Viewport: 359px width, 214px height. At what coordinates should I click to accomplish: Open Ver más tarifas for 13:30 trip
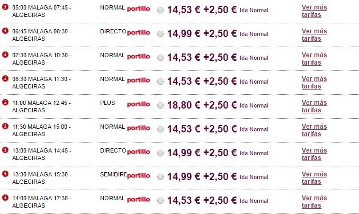pos(315,178)
